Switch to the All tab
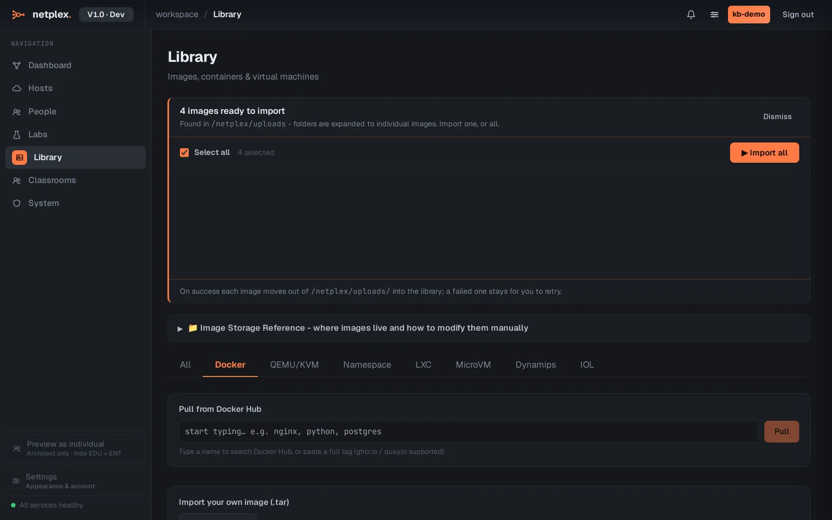 [185, 365]
